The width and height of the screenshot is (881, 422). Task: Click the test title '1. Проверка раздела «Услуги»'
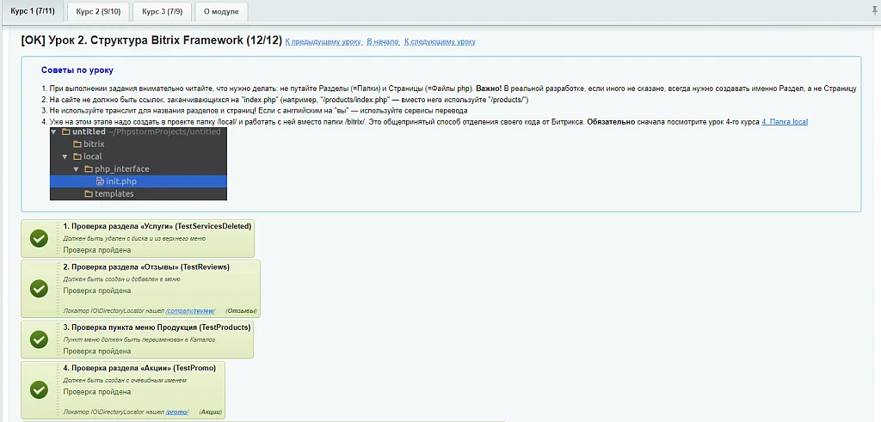click(x=157, y=226)
